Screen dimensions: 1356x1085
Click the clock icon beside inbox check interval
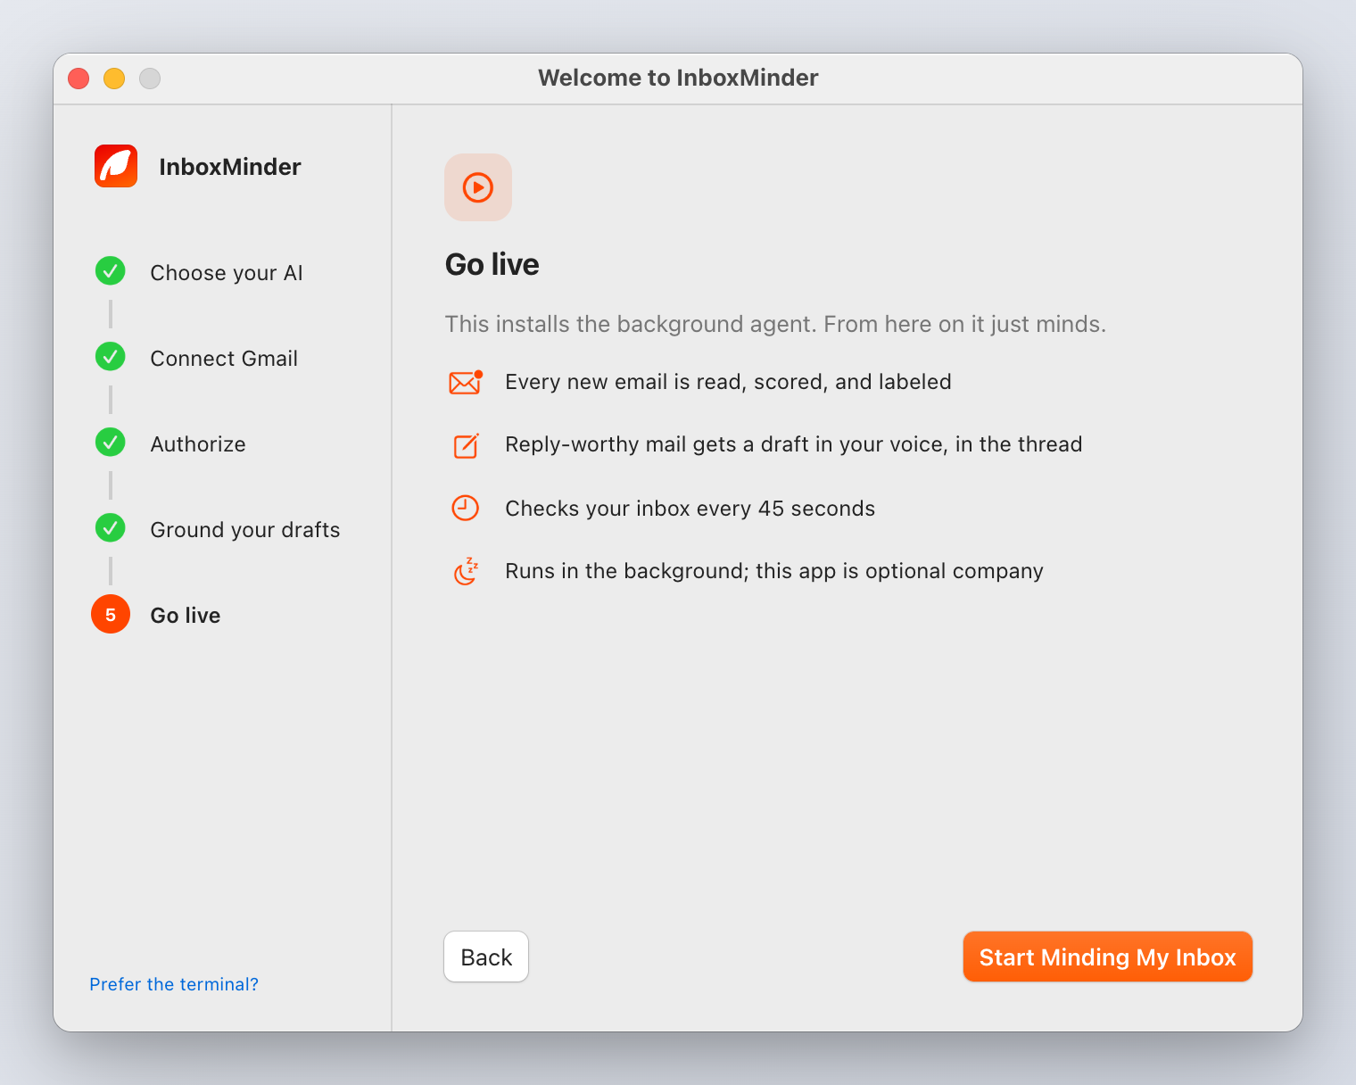[466, 508]
